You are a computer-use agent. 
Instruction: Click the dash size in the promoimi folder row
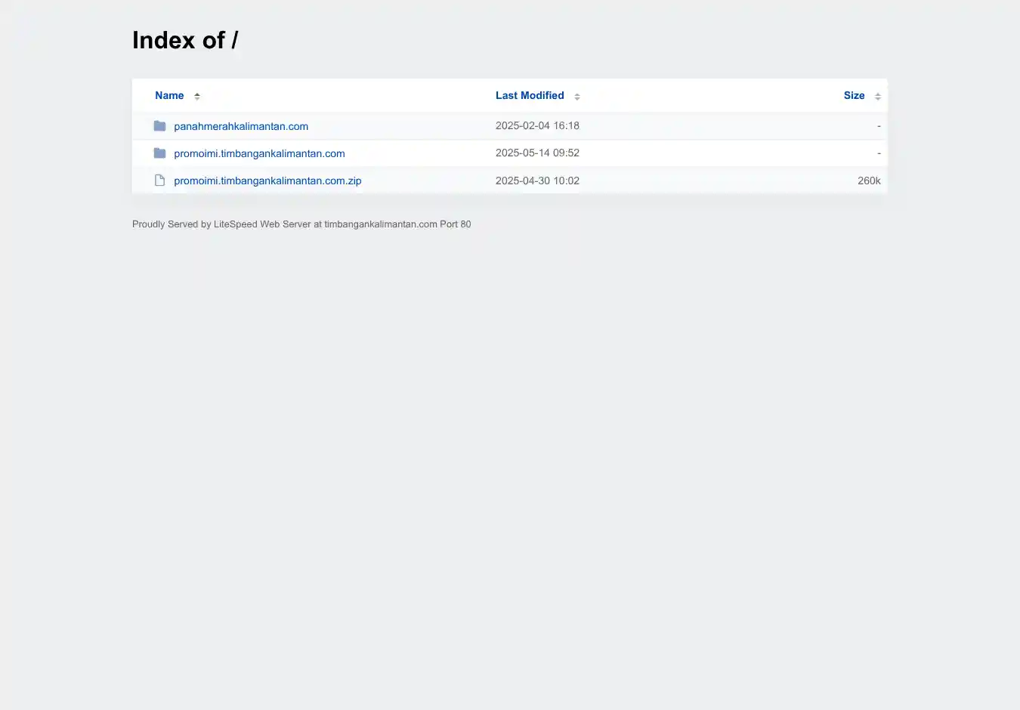pyautogui.click(x=879, y=153)
